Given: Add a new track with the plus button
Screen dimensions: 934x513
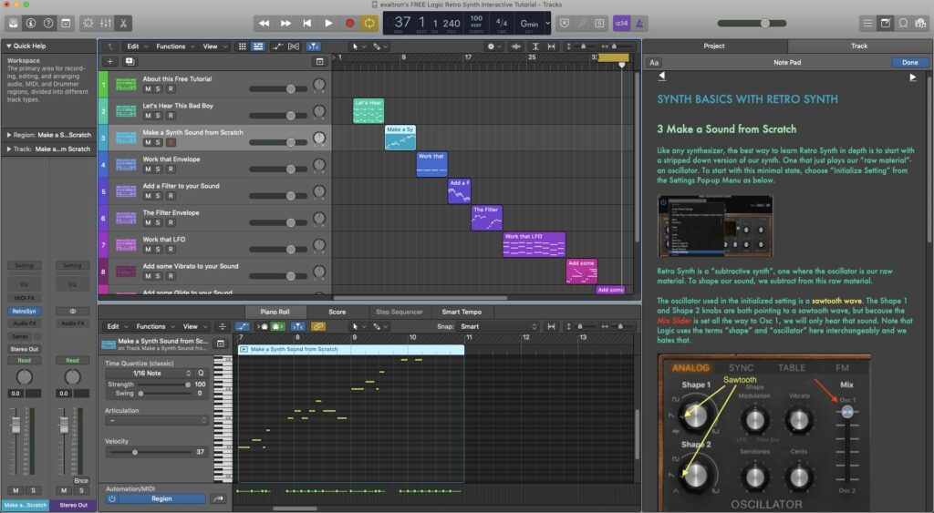Looking at the screenshot, I should coord(110,61).
